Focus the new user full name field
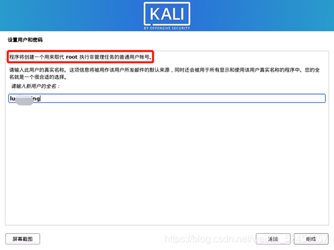 pyautogui.click(x=167, y=98)
